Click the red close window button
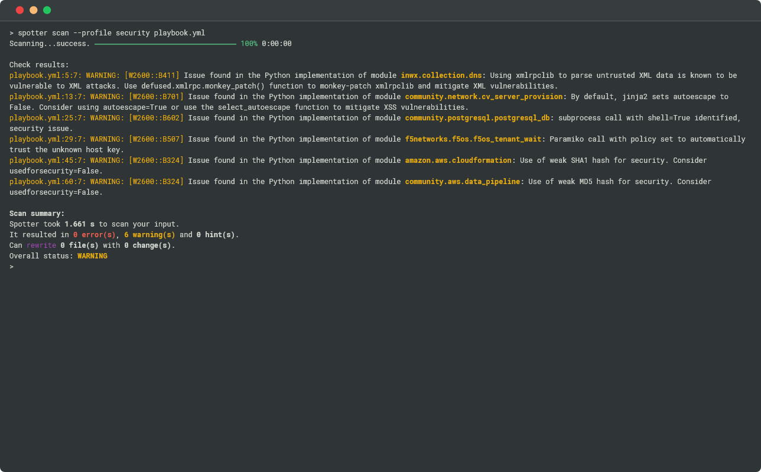 (19, 10)
